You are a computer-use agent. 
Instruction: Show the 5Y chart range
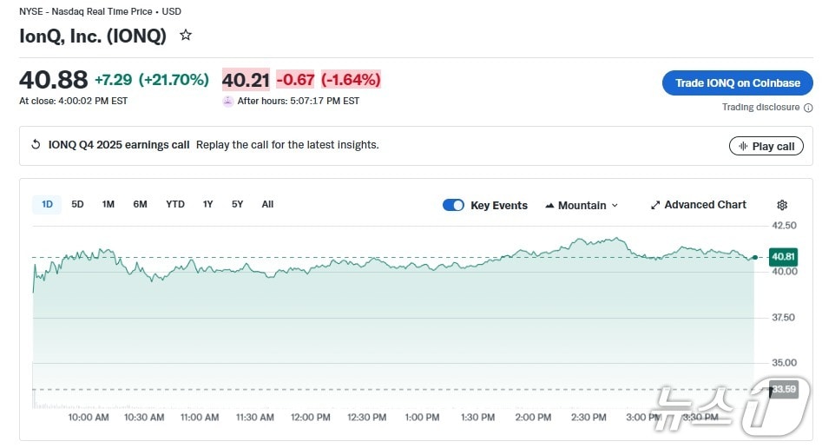pyautogui.click(x=237, y=204)
